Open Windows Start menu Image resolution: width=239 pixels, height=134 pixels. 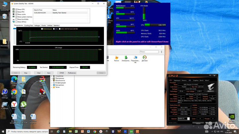pyautogui.click(x=3, y=131)
